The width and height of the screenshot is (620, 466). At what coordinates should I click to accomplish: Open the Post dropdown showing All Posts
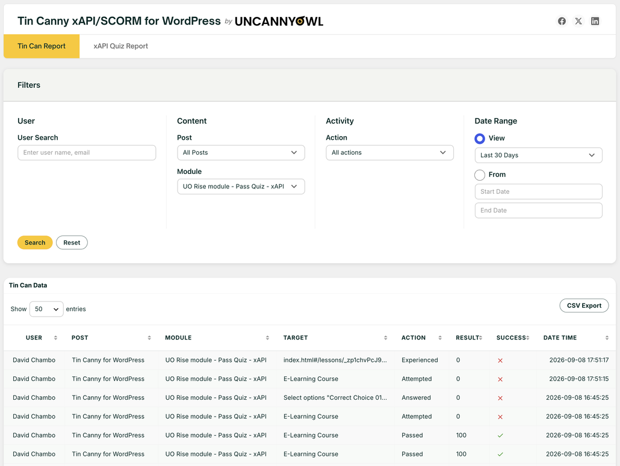tap(241, 153)
